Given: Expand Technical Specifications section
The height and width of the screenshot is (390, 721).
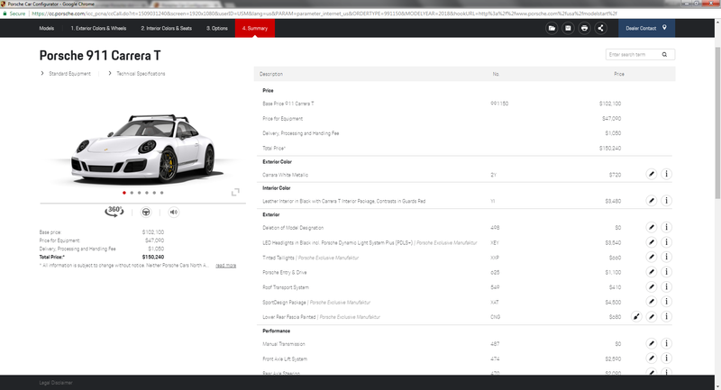Looking at the screenshot, I should [137, 74].
